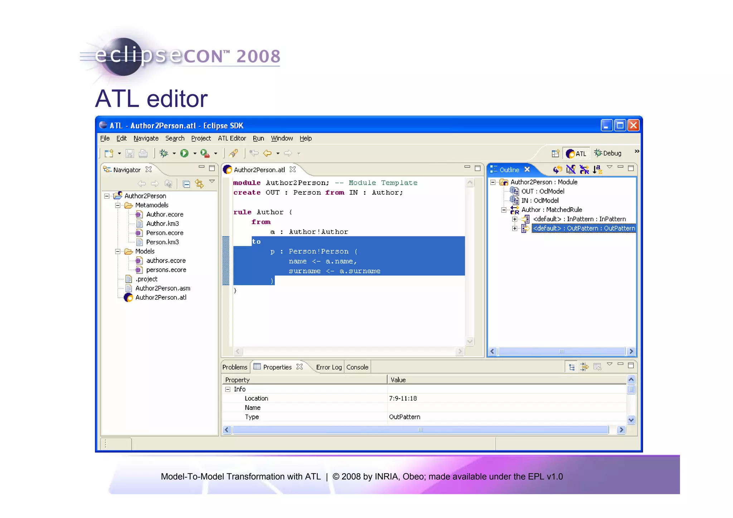
Task: Click the New wizard toolbar icon
Action: [109, 153]
